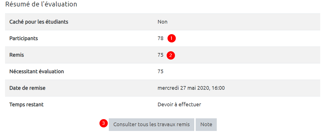Click the Devoir à effectuer text

click(179, 105)
